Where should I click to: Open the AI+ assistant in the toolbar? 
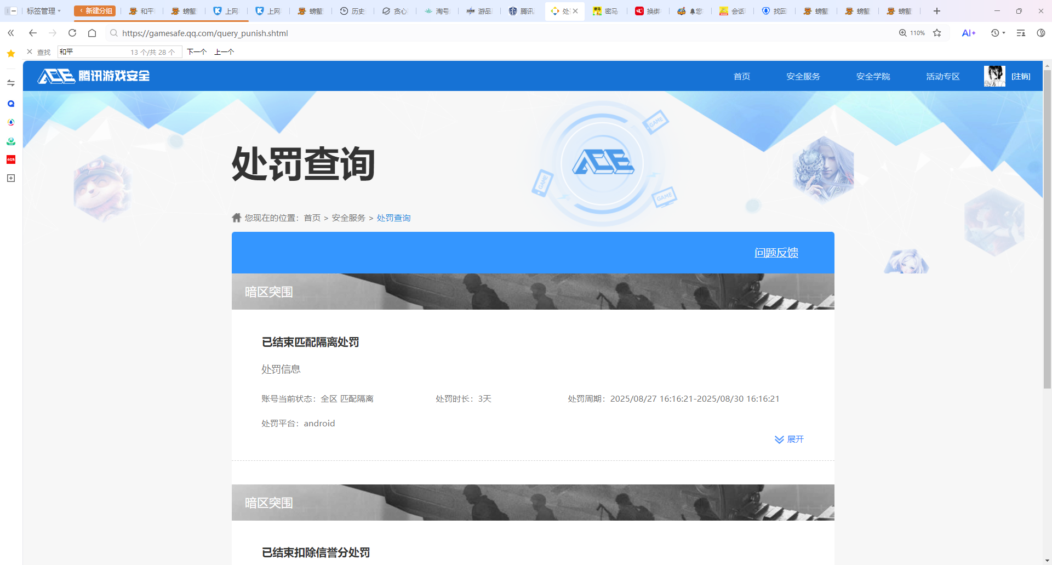pos(969,33)
